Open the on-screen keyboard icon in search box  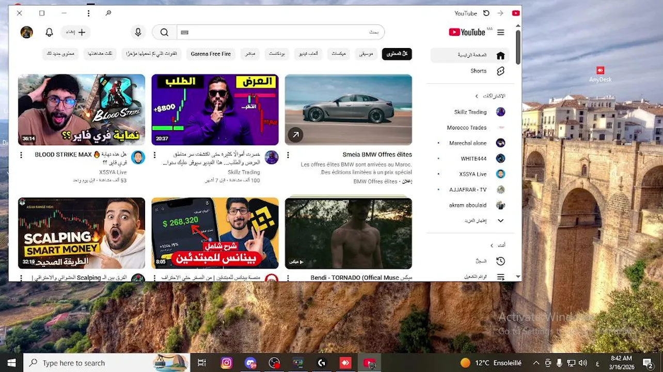pos(185,33)
